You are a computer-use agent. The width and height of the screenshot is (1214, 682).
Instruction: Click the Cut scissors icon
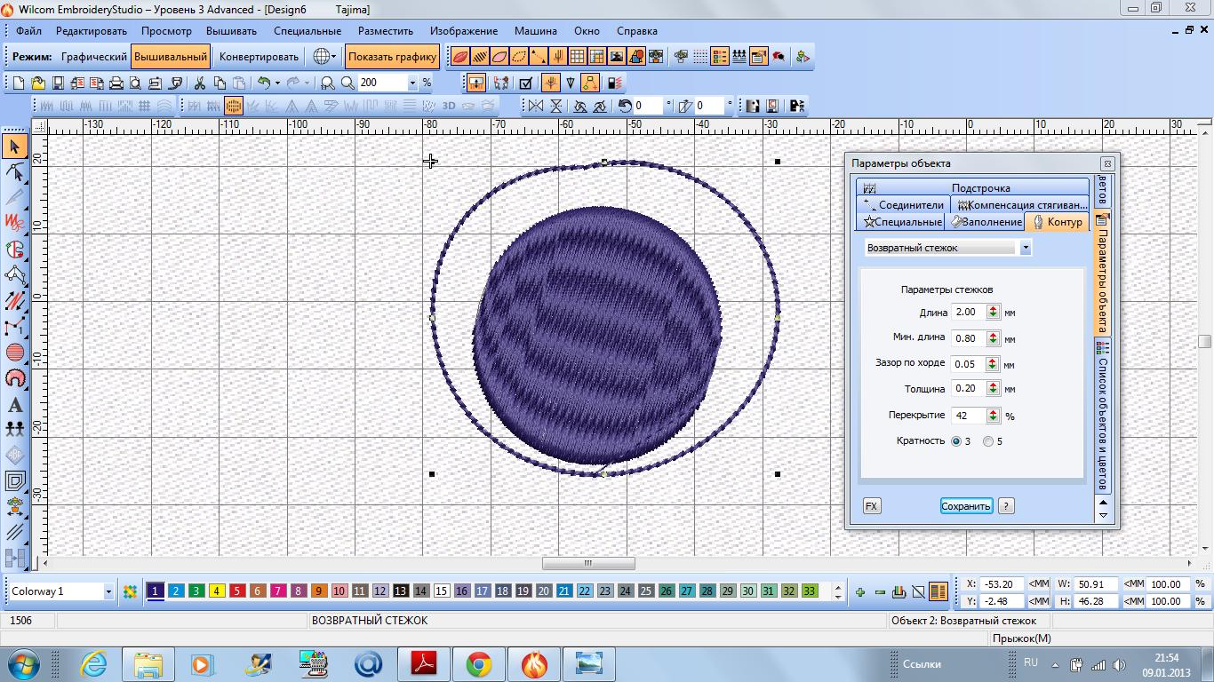pos(199,83)
